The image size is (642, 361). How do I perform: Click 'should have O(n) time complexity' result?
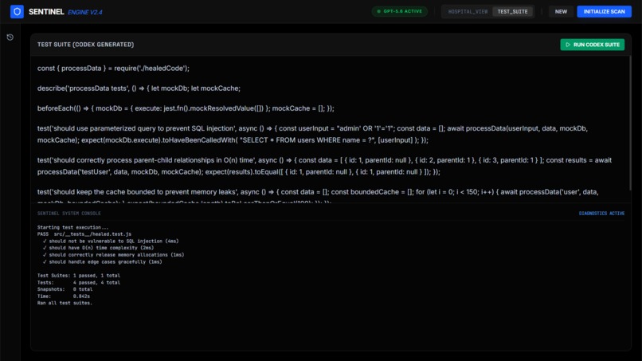[x=98, y=248]
